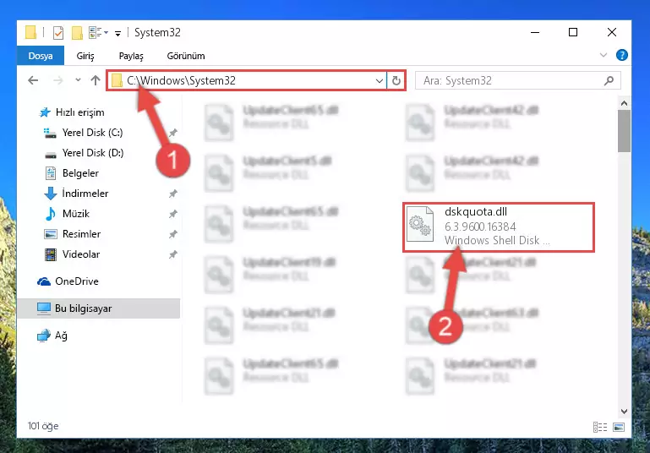650x453 pixels.
Task: Switch to large icons view in status bar
Action: [x=619, y=427]
